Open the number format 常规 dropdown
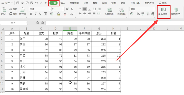Screen dimensions: 184x95 click(154, 9)
